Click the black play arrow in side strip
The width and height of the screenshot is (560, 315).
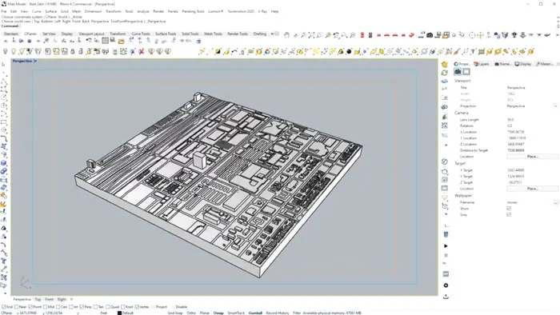[446, 246]
